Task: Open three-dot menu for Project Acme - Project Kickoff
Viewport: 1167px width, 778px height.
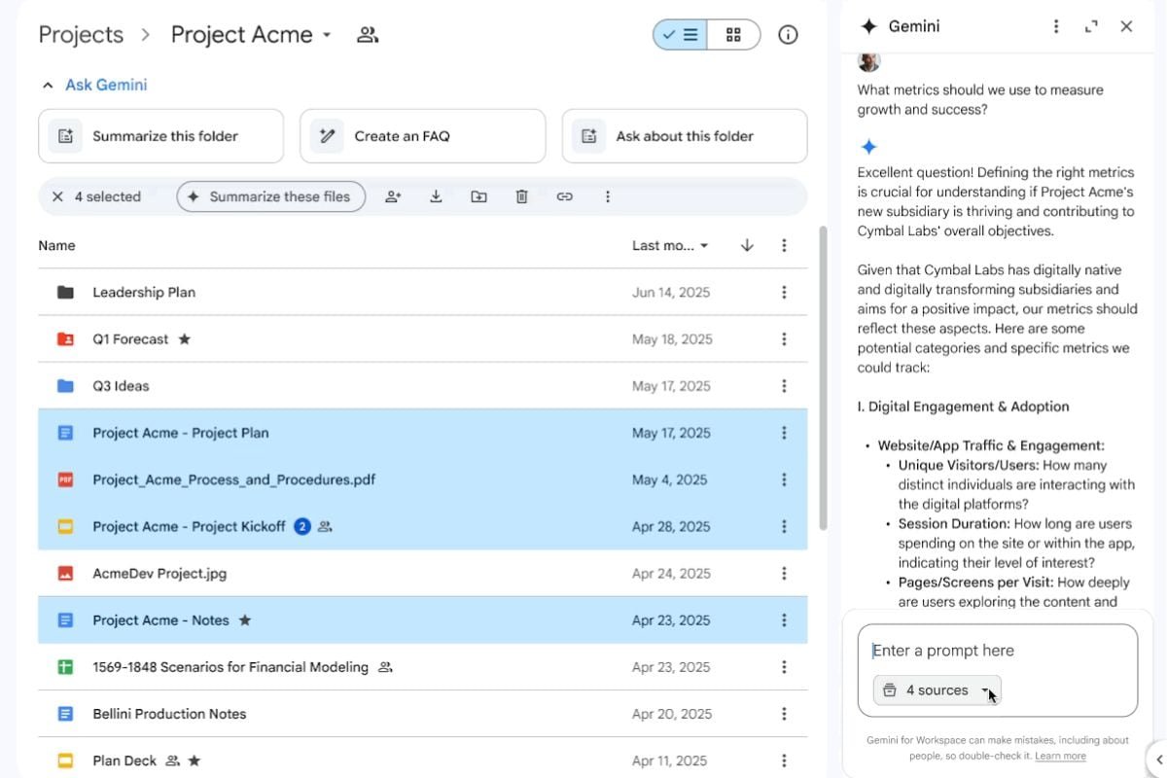Action: (x=784, y=526)
